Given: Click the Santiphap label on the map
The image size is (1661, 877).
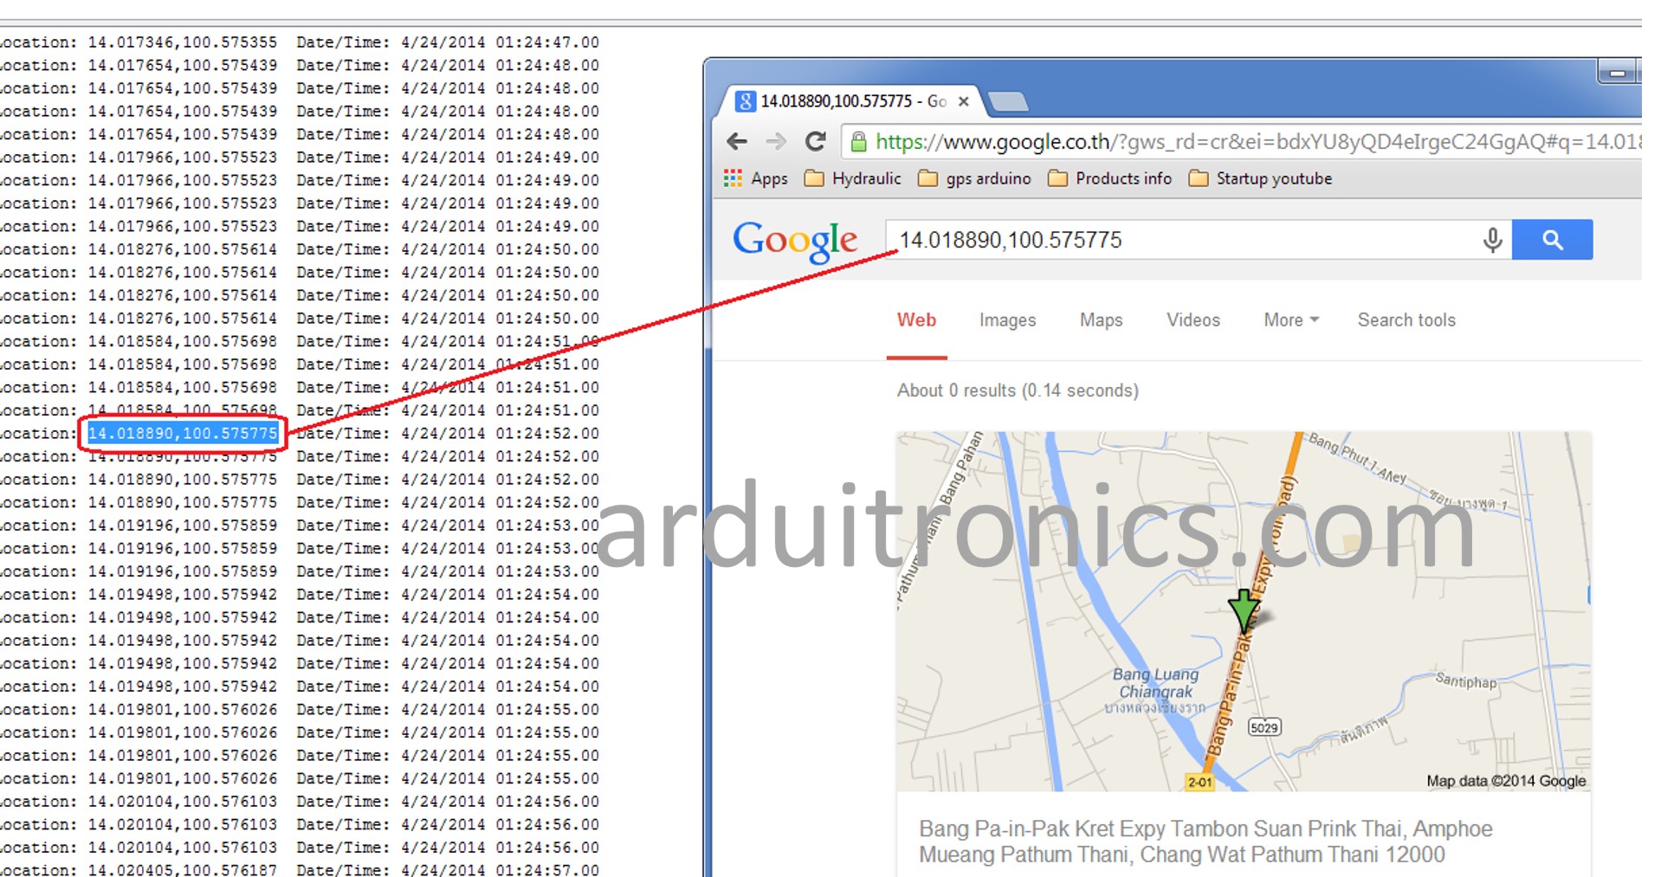Looking at the screenshot, I should (1465, 680).
